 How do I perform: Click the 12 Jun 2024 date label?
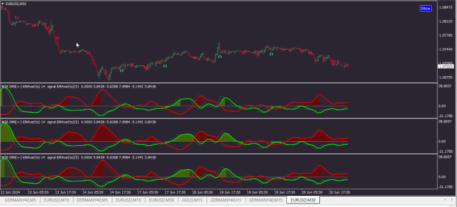[x=10, y=193]
